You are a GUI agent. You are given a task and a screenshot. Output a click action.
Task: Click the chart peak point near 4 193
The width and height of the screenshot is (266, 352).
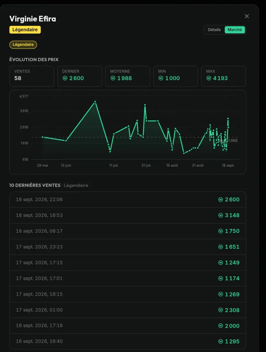pos(95,102)
